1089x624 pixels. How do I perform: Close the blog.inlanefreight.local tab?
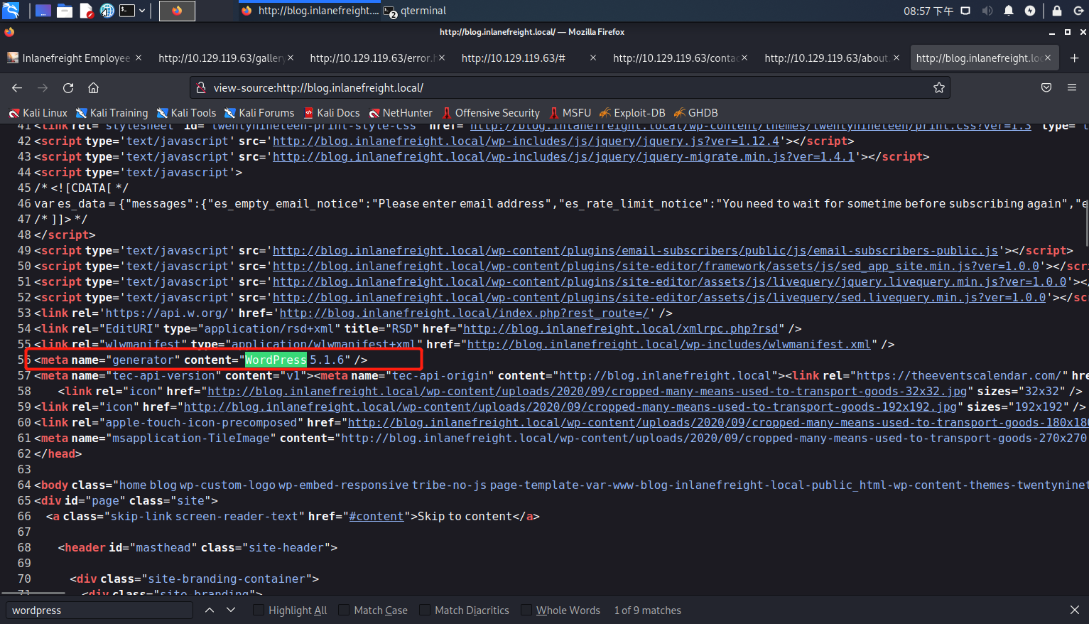[x=1048, y=58]
